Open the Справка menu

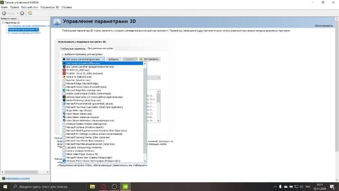66,7
